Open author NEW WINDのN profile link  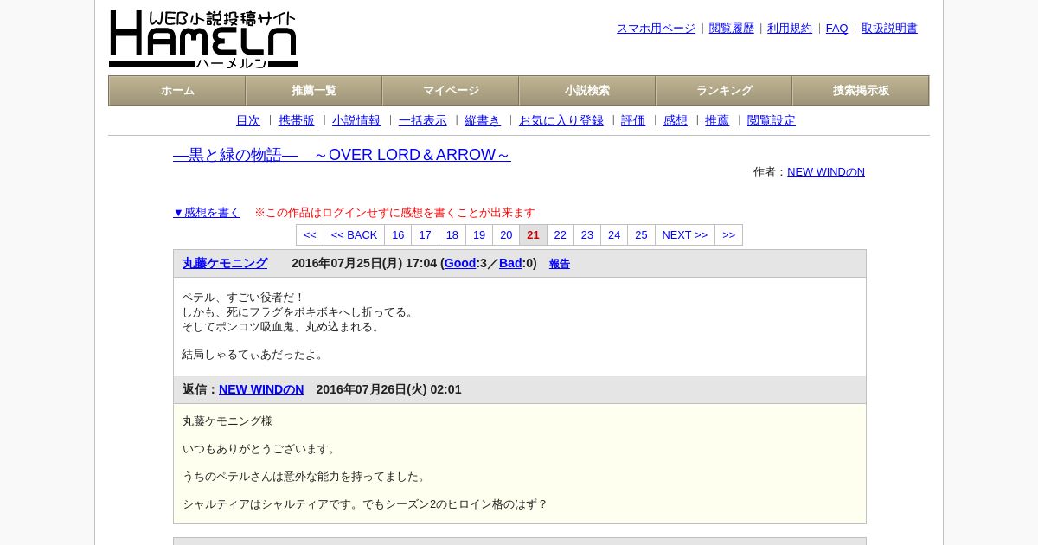pos(826,172)
